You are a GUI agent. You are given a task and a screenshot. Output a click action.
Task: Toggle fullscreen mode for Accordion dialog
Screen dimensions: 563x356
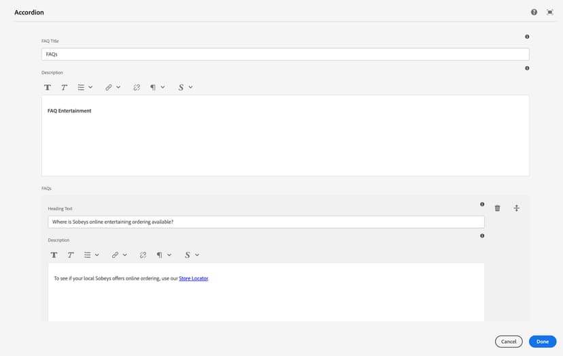coord(550,12)
